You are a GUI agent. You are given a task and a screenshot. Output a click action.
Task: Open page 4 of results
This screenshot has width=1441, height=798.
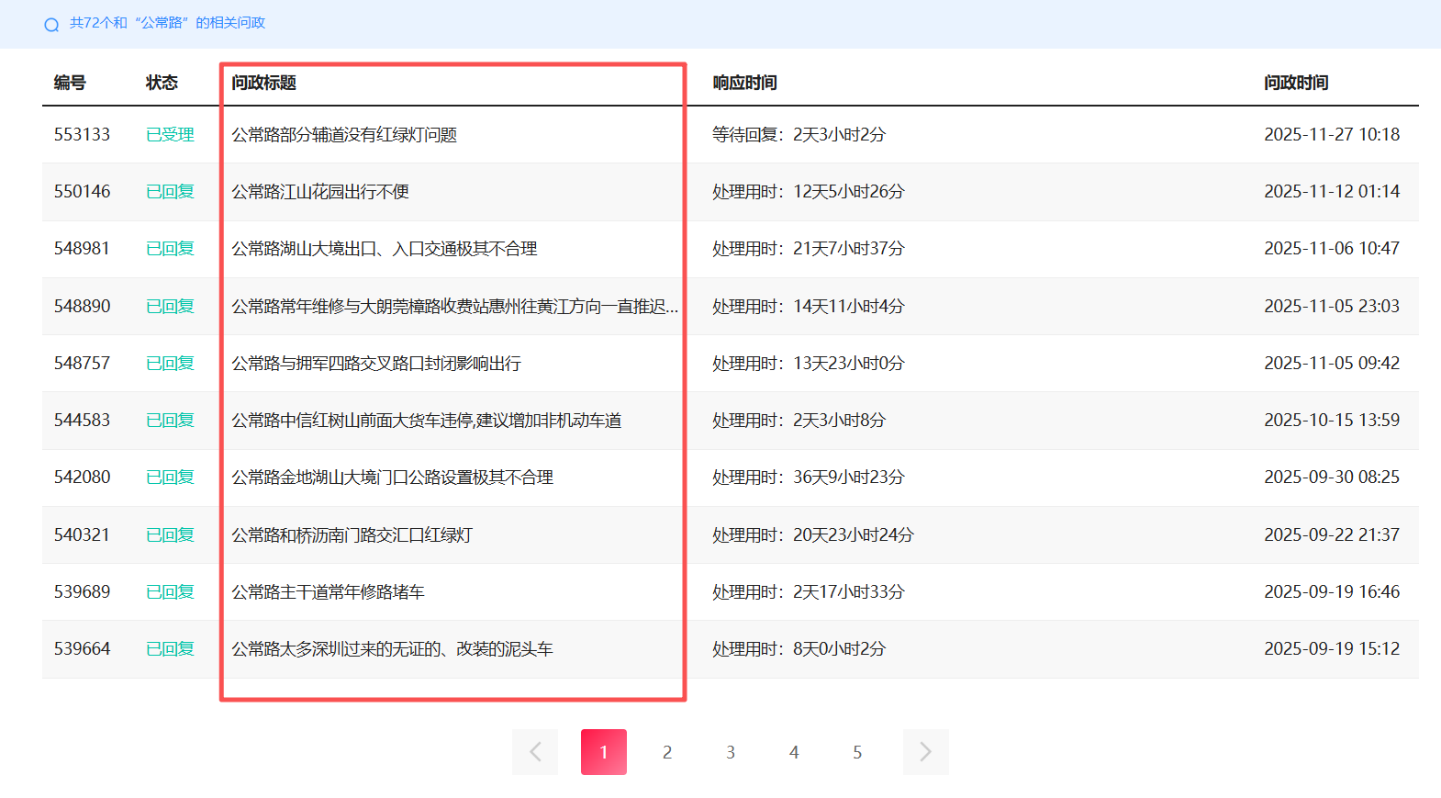point(794,752)
